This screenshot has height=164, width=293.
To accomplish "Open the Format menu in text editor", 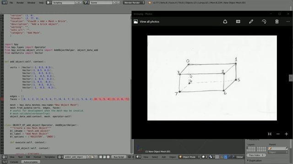I will point(37,157).
